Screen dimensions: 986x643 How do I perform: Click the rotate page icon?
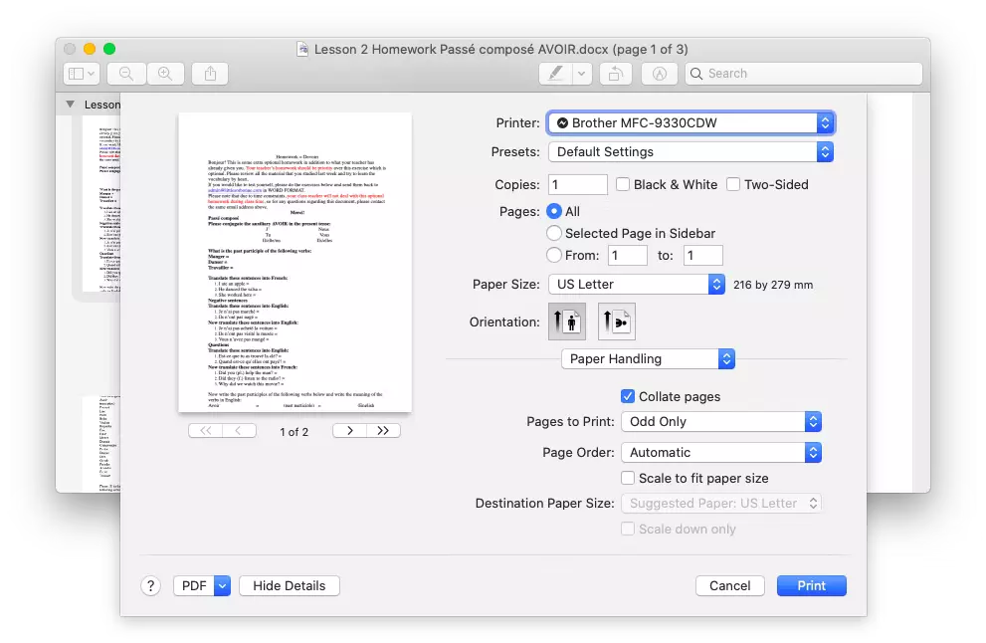(x=615, y=74)
